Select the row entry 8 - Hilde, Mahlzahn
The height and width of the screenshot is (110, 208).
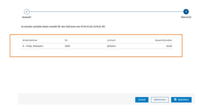coord(33,46)
